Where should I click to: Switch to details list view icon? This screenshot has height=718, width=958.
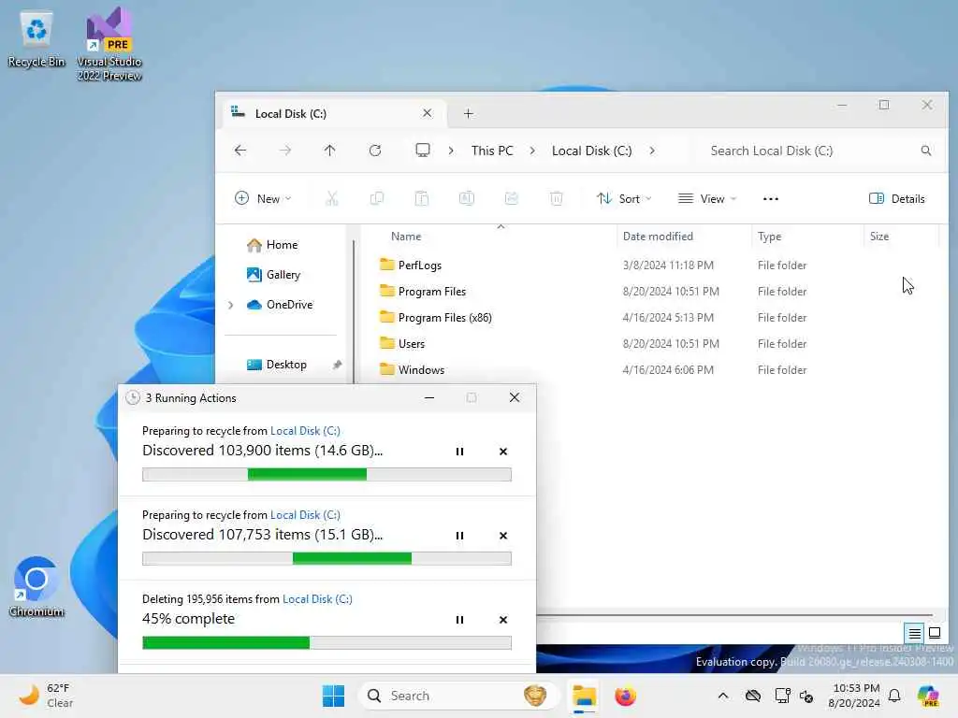(914, 633)
